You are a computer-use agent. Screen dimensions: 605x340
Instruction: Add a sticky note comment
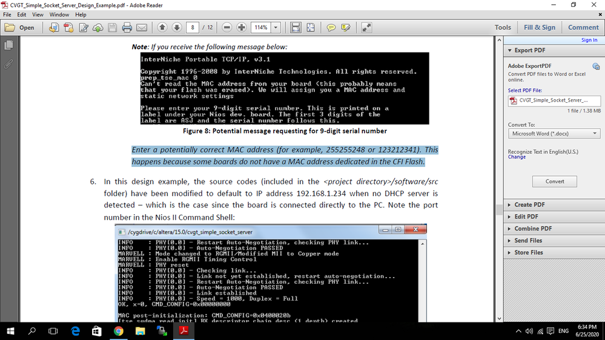coord(331,27)
